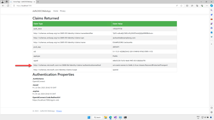Follow the Privacy link in the footer
The height and width of the screenshot is (120, 214).
(x=59, y=111)
